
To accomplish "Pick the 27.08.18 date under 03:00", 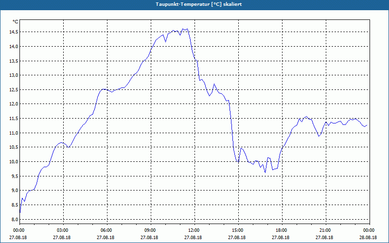I will coord(62,238).
